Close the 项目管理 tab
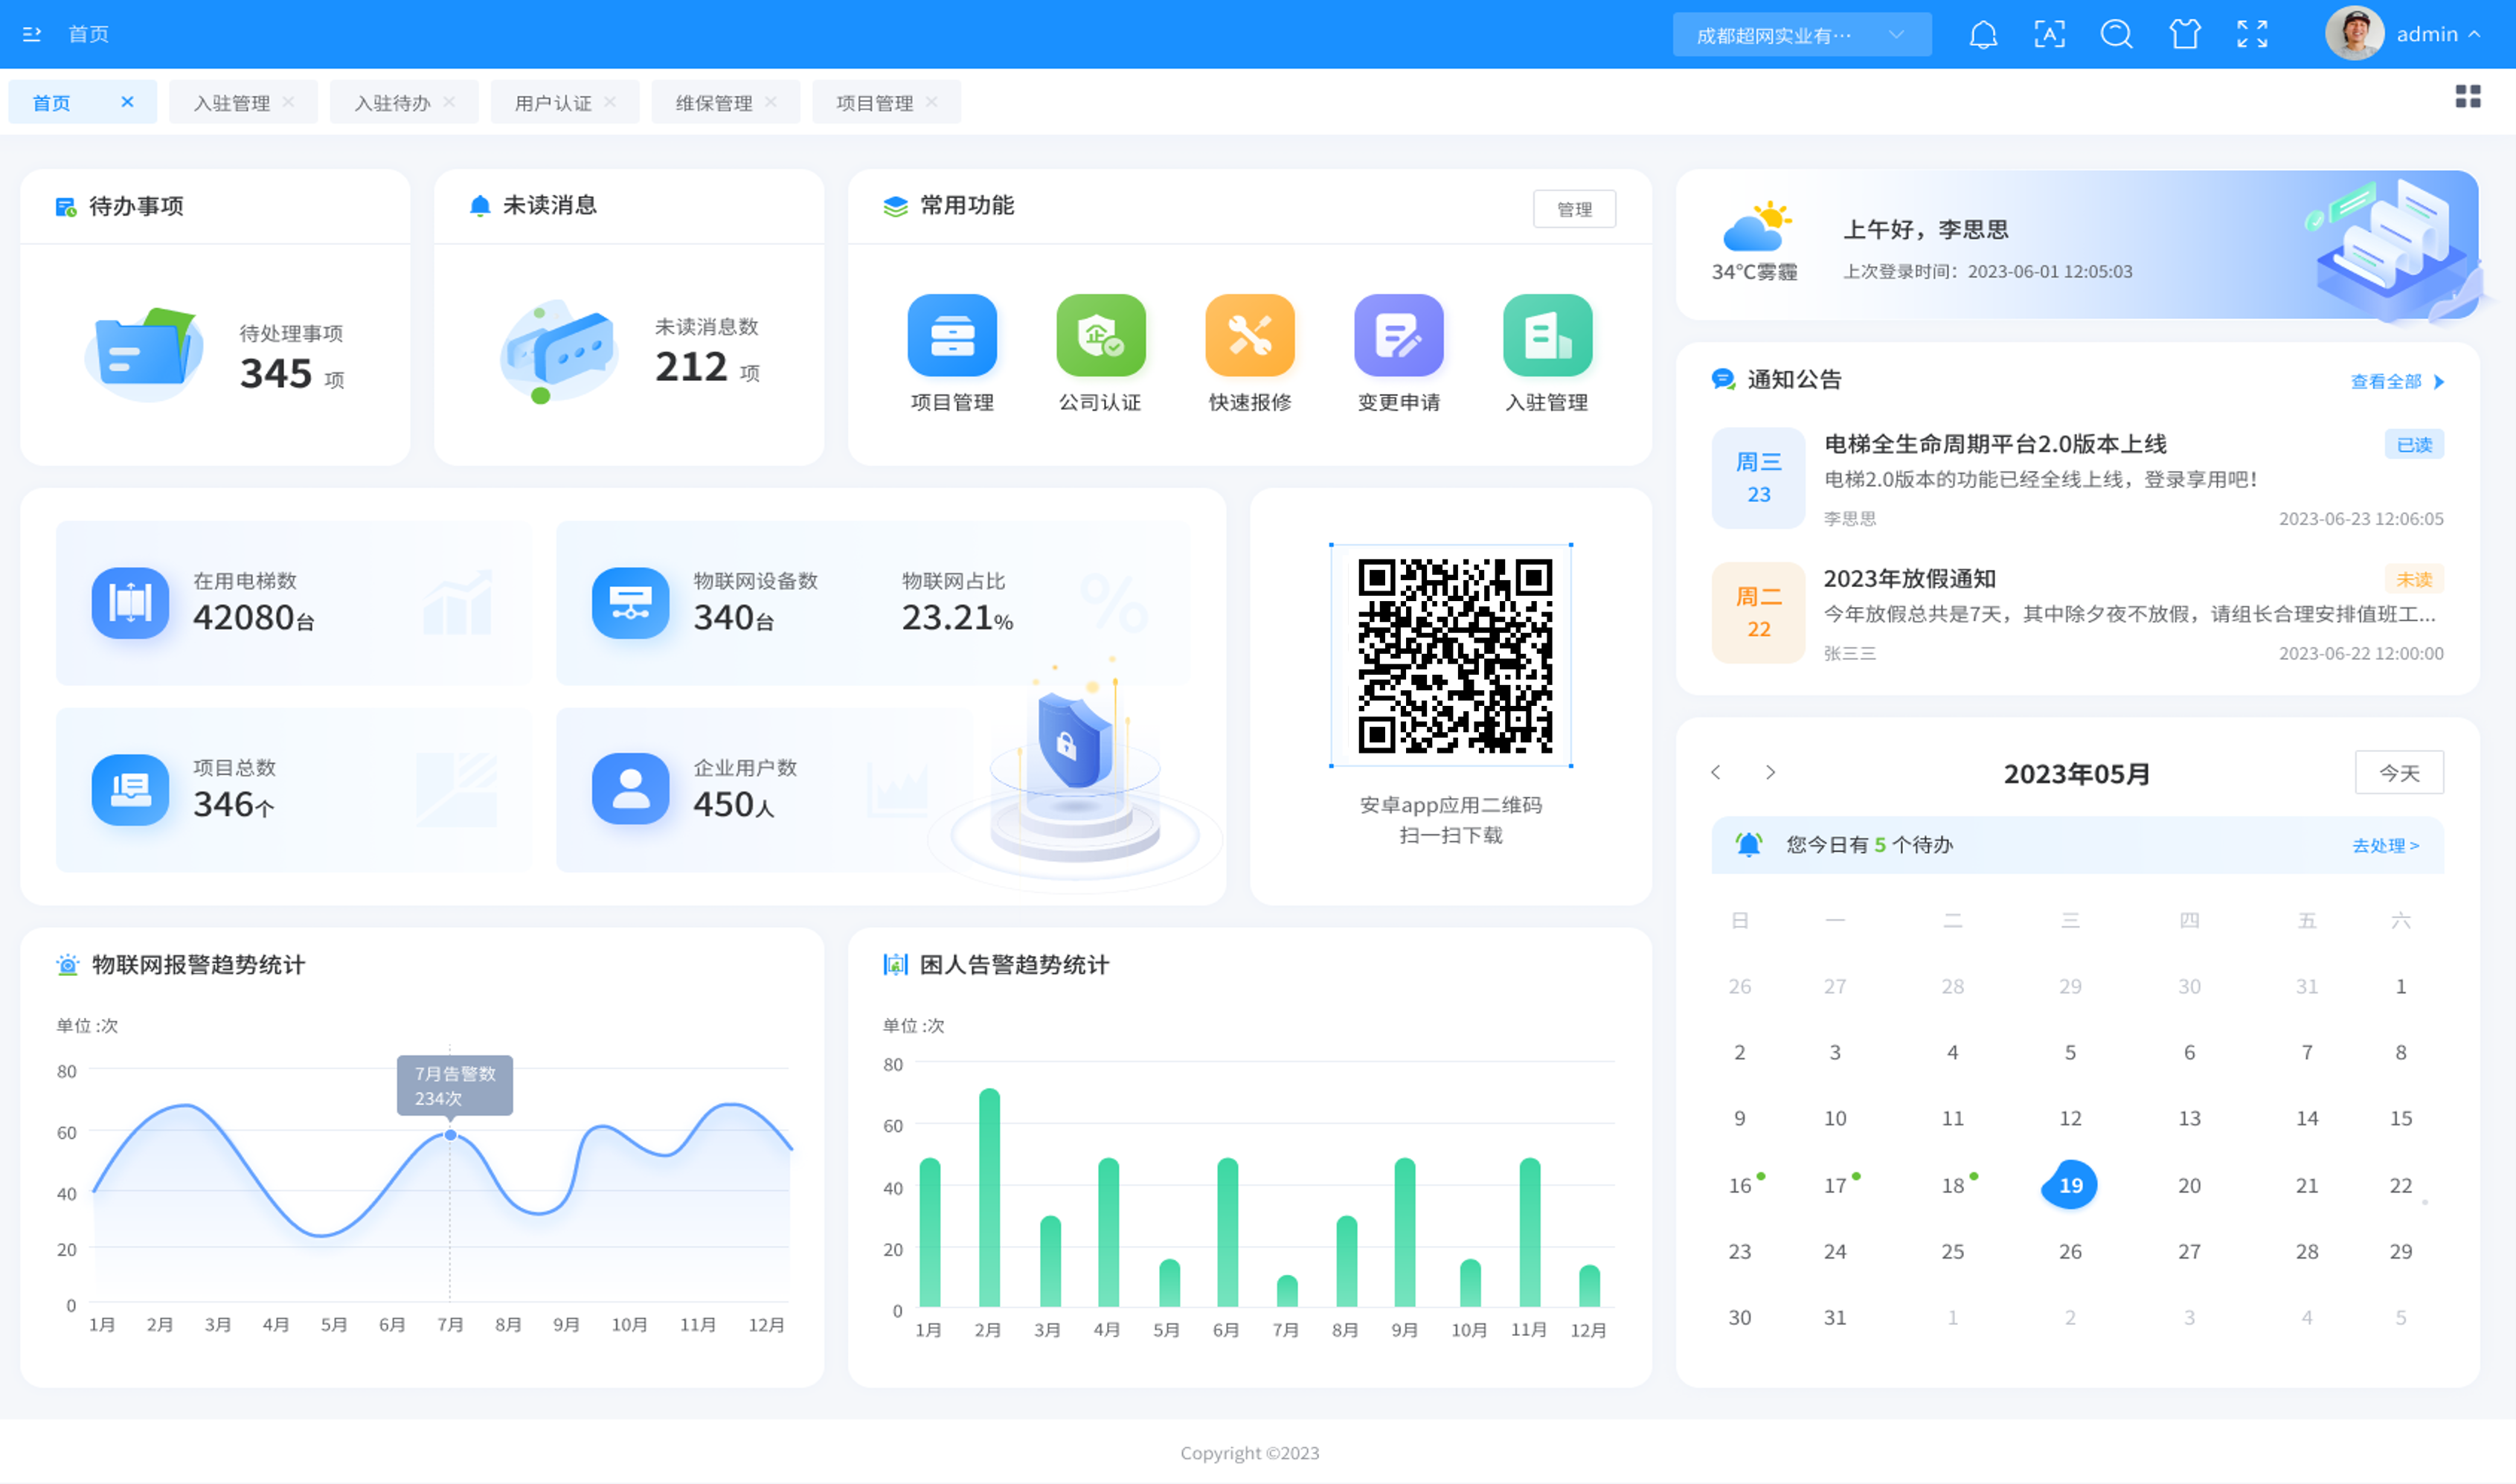 point(932,102)
